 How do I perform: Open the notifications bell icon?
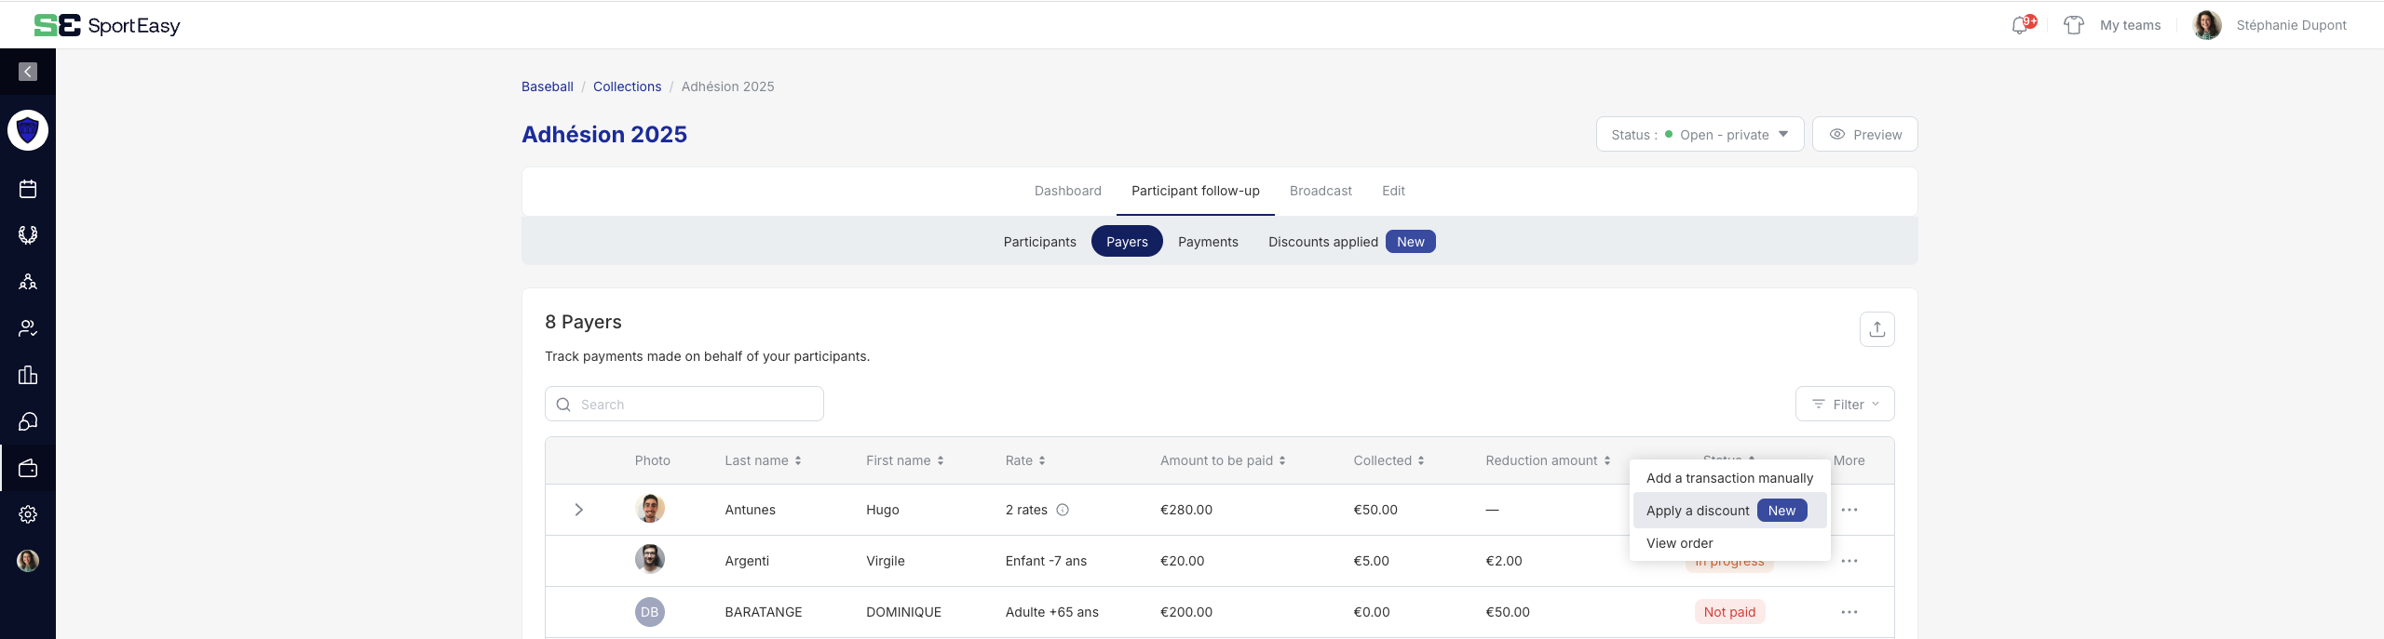click(2020, 25)
